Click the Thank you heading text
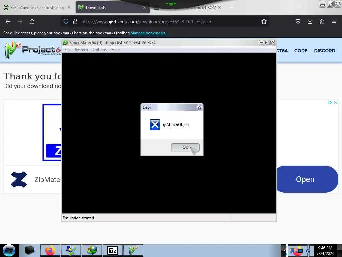The width and height of the screenshot is (342, 257). point(33,76)
